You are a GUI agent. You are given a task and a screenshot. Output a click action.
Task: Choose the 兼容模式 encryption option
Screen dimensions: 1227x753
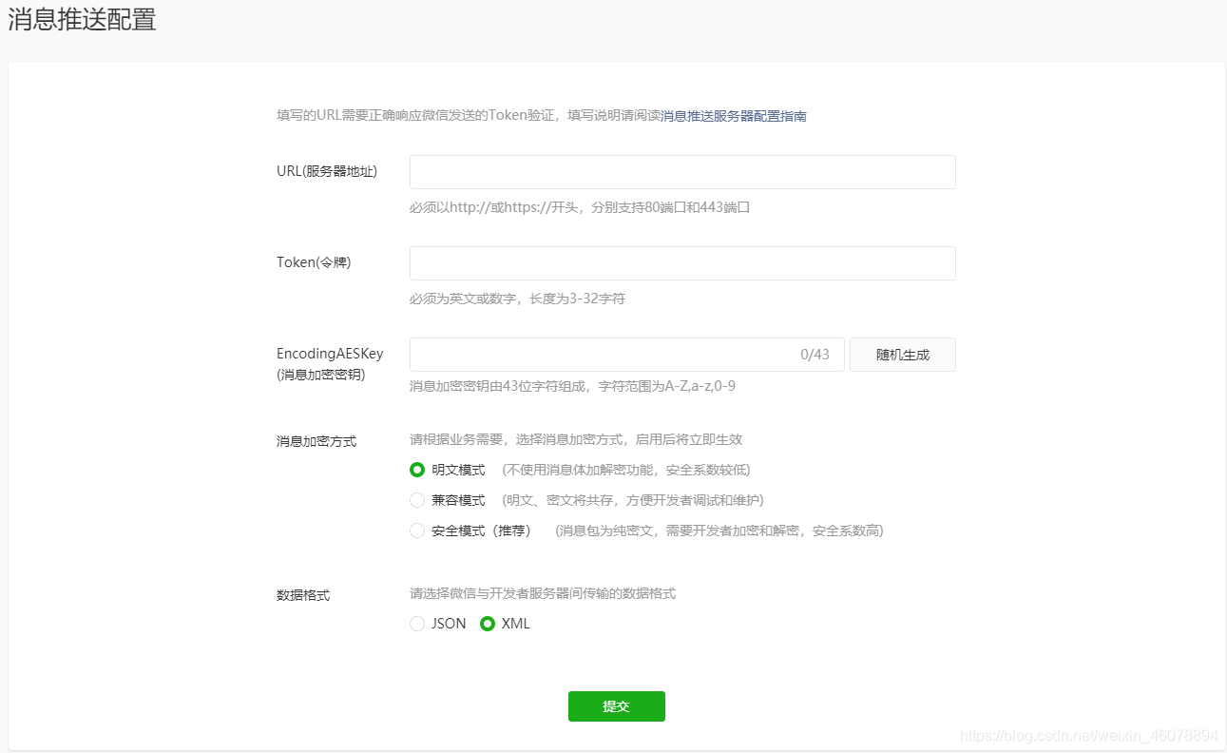pyautogui.click(x=416, y=500)
